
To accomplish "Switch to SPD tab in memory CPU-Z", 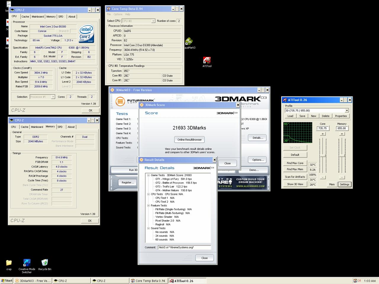I will pyautogui.click(x=60, y=127).
